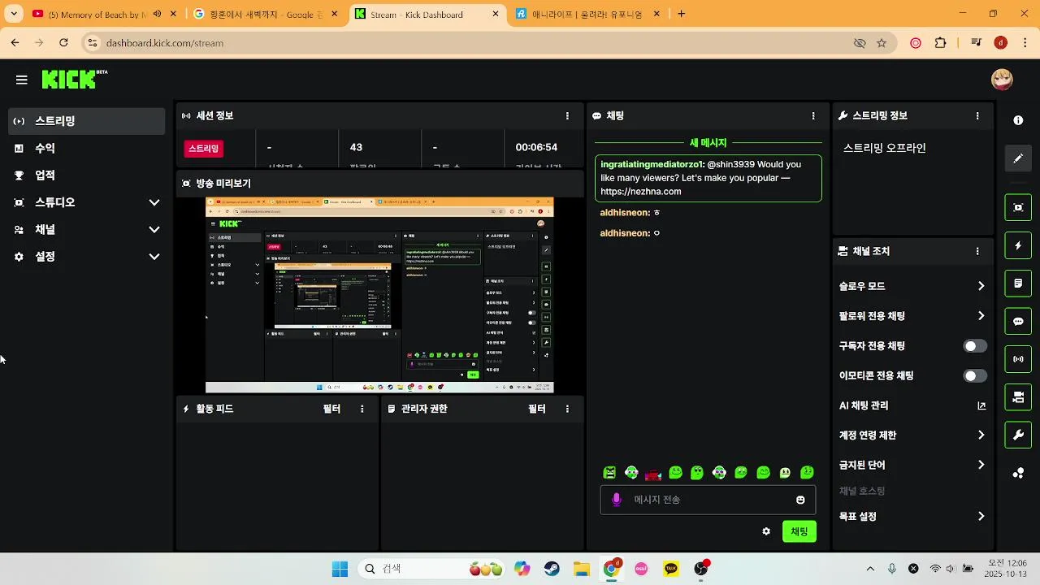Image resolution: width=1040 pixels, height=585 pixels.
Task: Click the red 스트리밍 status badge
Action: coord(204,149)
